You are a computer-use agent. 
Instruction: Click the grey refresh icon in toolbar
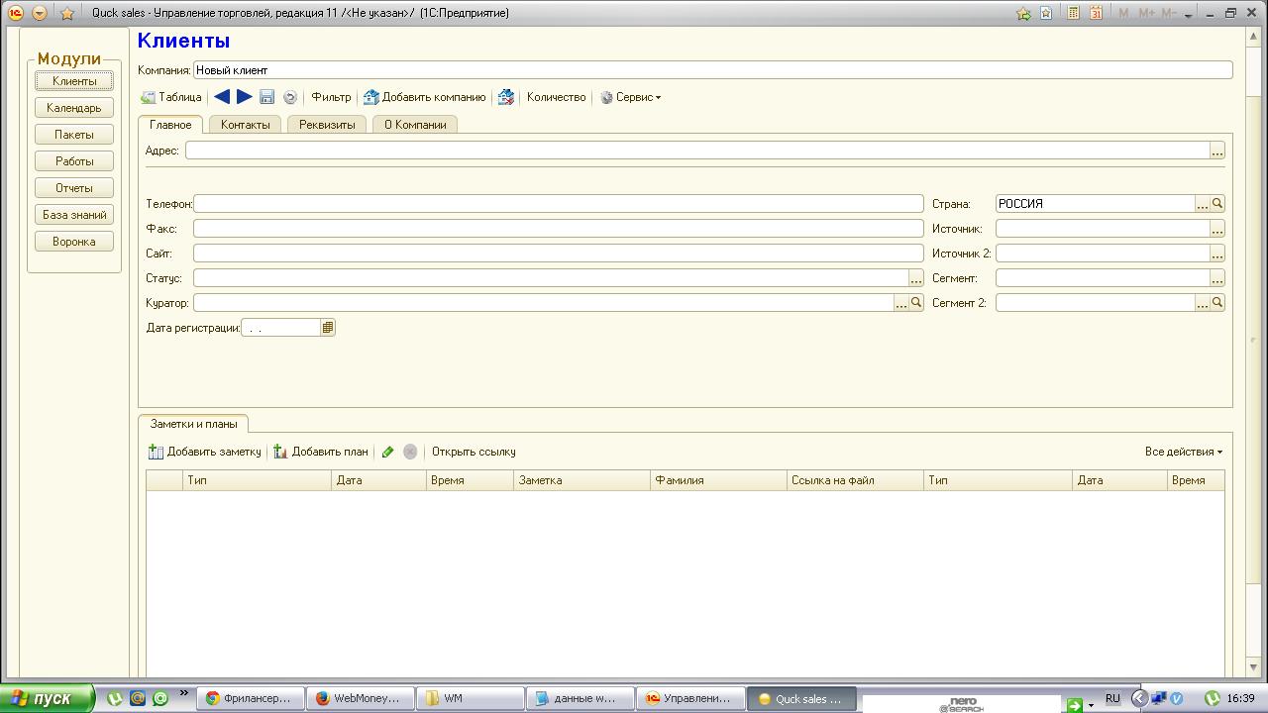(289, 97)
